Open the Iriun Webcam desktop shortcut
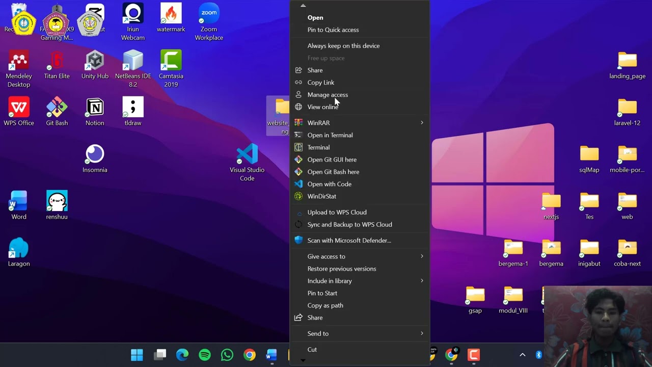This screenshot has width=652, height=367. pyautogui.click(x=133, y=22)
